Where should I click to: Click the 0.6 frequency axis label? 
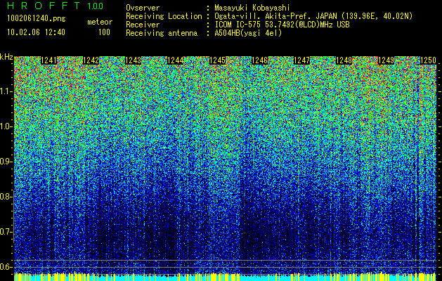[6, 267]
